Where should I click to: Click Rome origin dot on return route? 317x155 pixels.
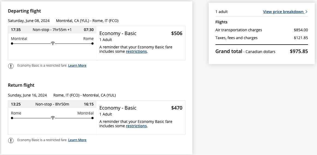[12, 118]
